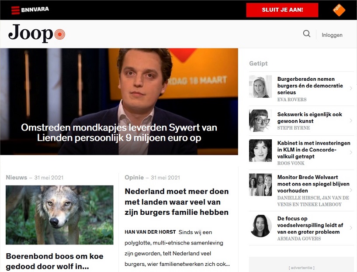The width and height of the screenshot is (357, 272).
Task: Open Eva Rovers author portrait thumbnail
Action: (x=260, y=86)
